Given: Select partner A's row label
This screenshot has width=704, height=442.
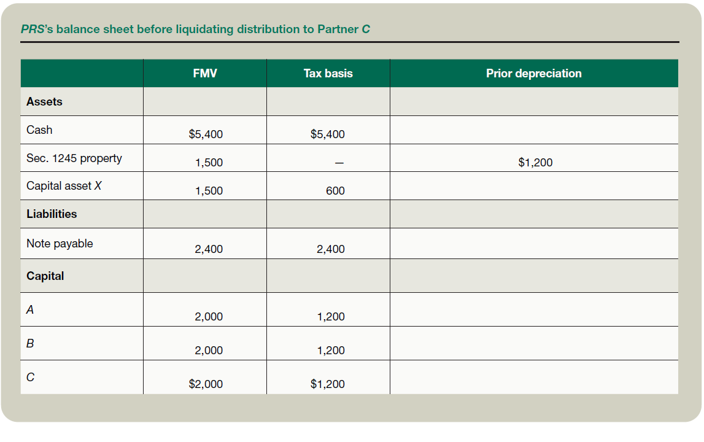Looking at the screenshot, I should pos(30,310).
